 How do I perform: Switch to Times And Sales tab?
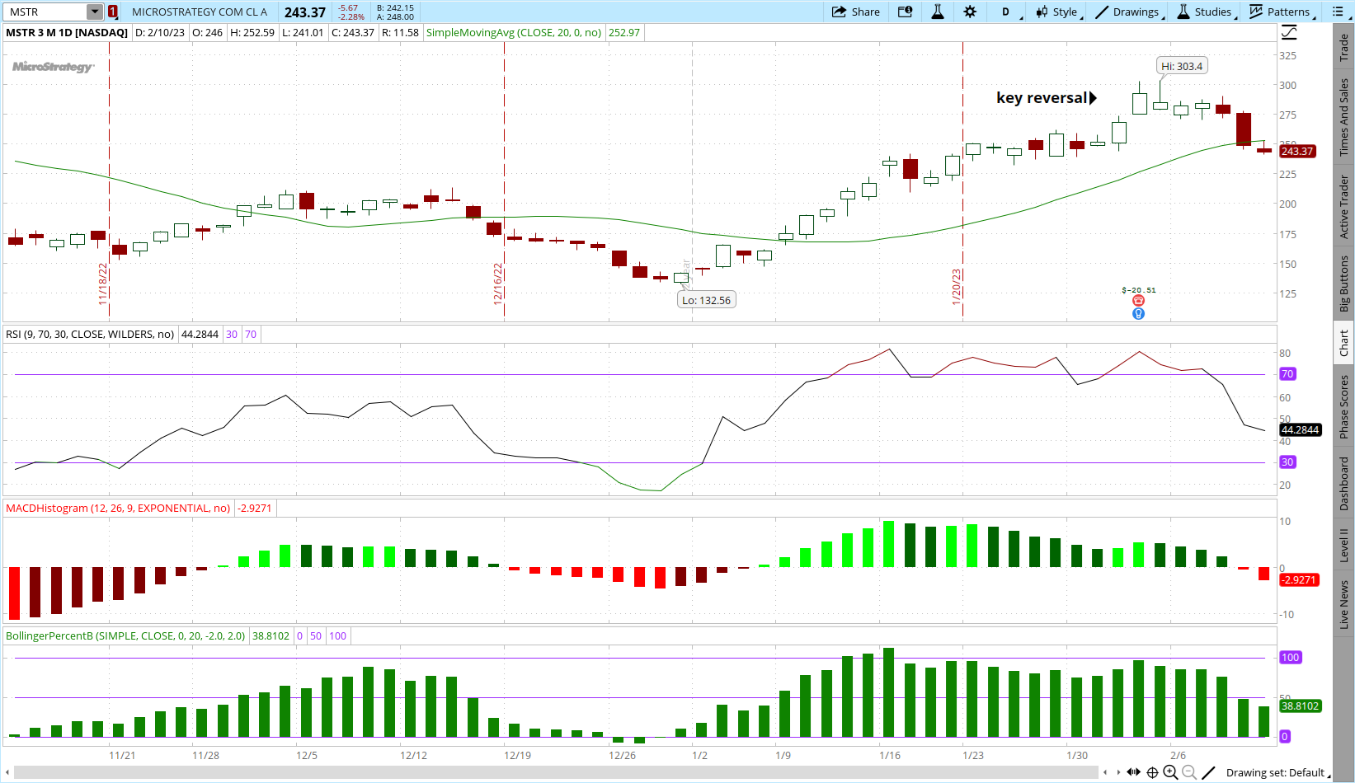(x=1344, y=117)
